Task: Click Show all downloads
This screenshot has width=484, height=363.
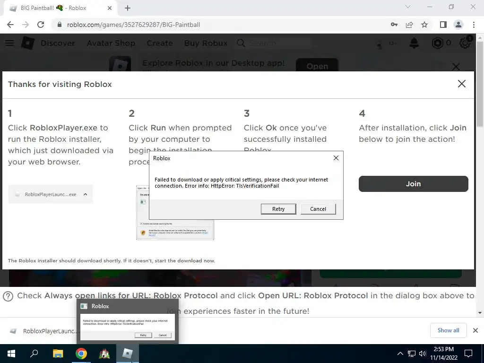Action: (x=448, y=330)
